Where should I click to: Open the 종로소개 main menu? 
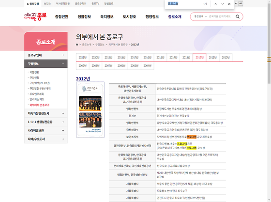pos(175,16)
